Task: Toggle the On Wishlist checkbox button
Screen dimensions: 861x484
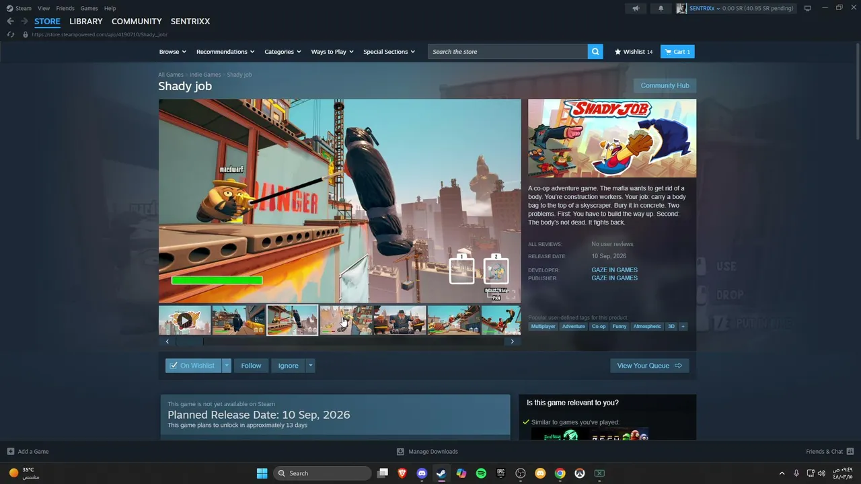Action: click(x=193, y=366)
